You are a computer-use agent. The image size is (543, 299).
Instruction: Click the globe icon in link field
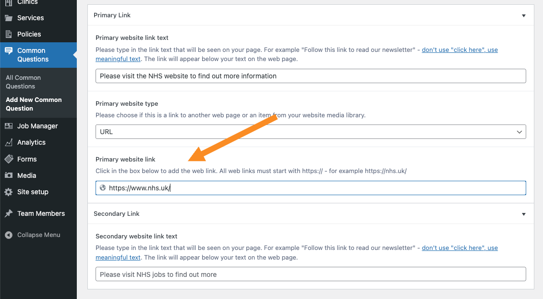tap(103, 187)
